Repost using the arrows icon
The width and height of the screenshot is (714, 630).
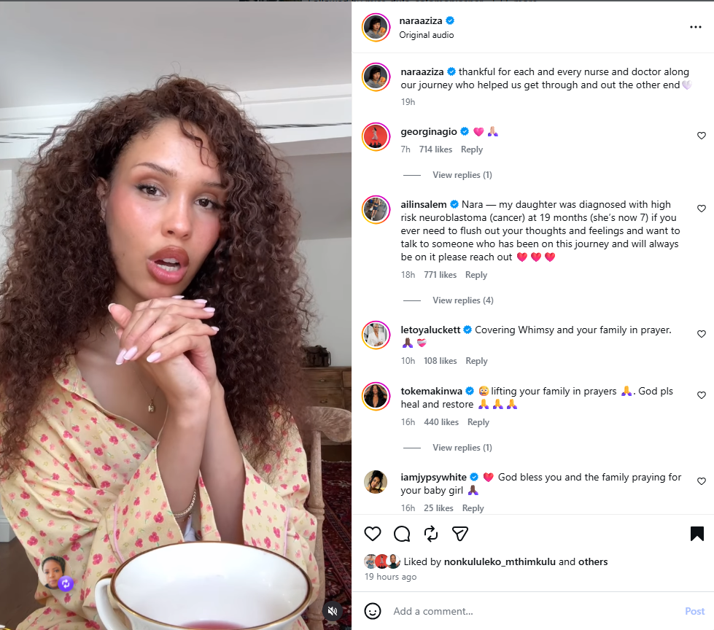tap(431, 534)
